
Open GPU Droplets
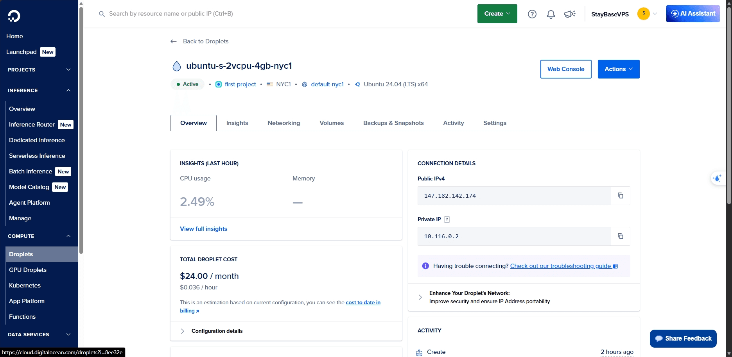click(28, 270)
